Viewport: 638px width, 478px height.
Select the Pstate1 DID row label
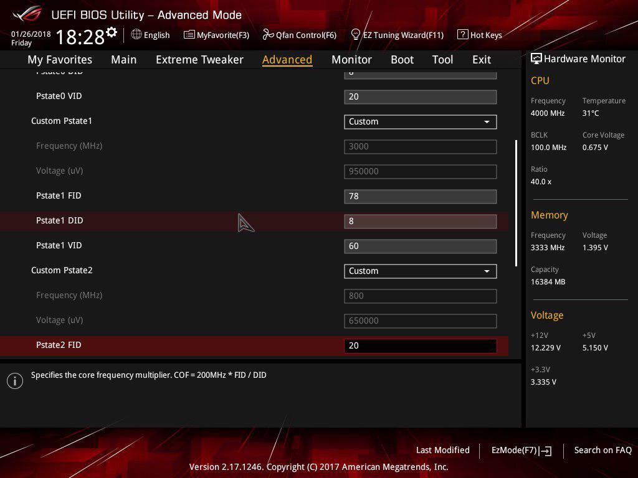coord(59,221)
